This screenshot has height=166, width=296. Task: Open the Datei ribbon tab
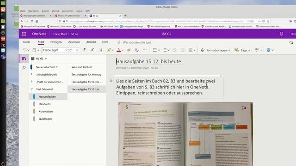click(x=27, y=42)
